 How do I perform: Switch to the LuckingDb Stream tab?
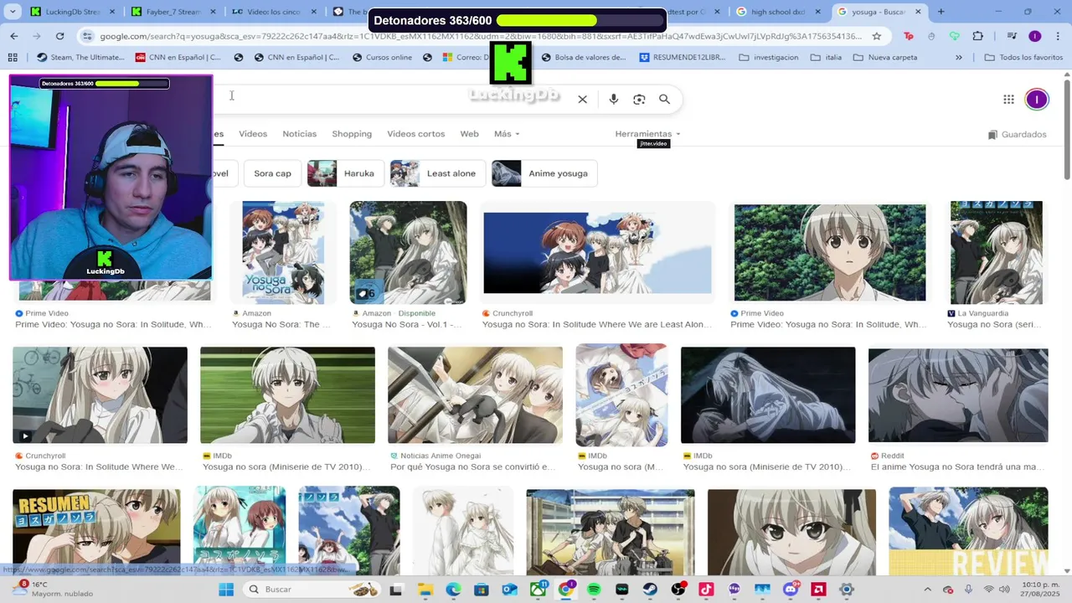(x=73, y=12)
